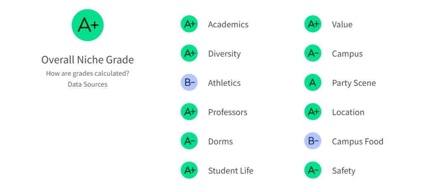Screen dimensions: 445x192
Task: Click the Campus A- grade badge
Action: click(313, 54)
